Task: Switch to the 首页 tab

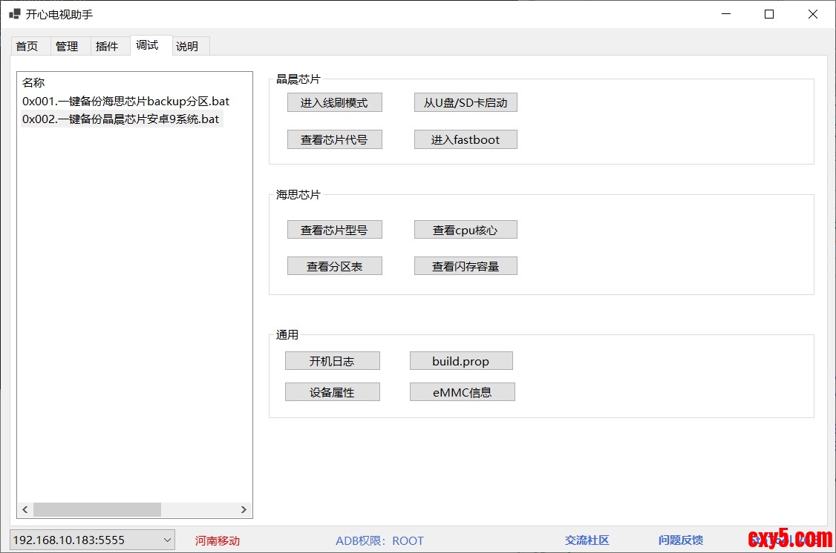Action: point(27,46)
